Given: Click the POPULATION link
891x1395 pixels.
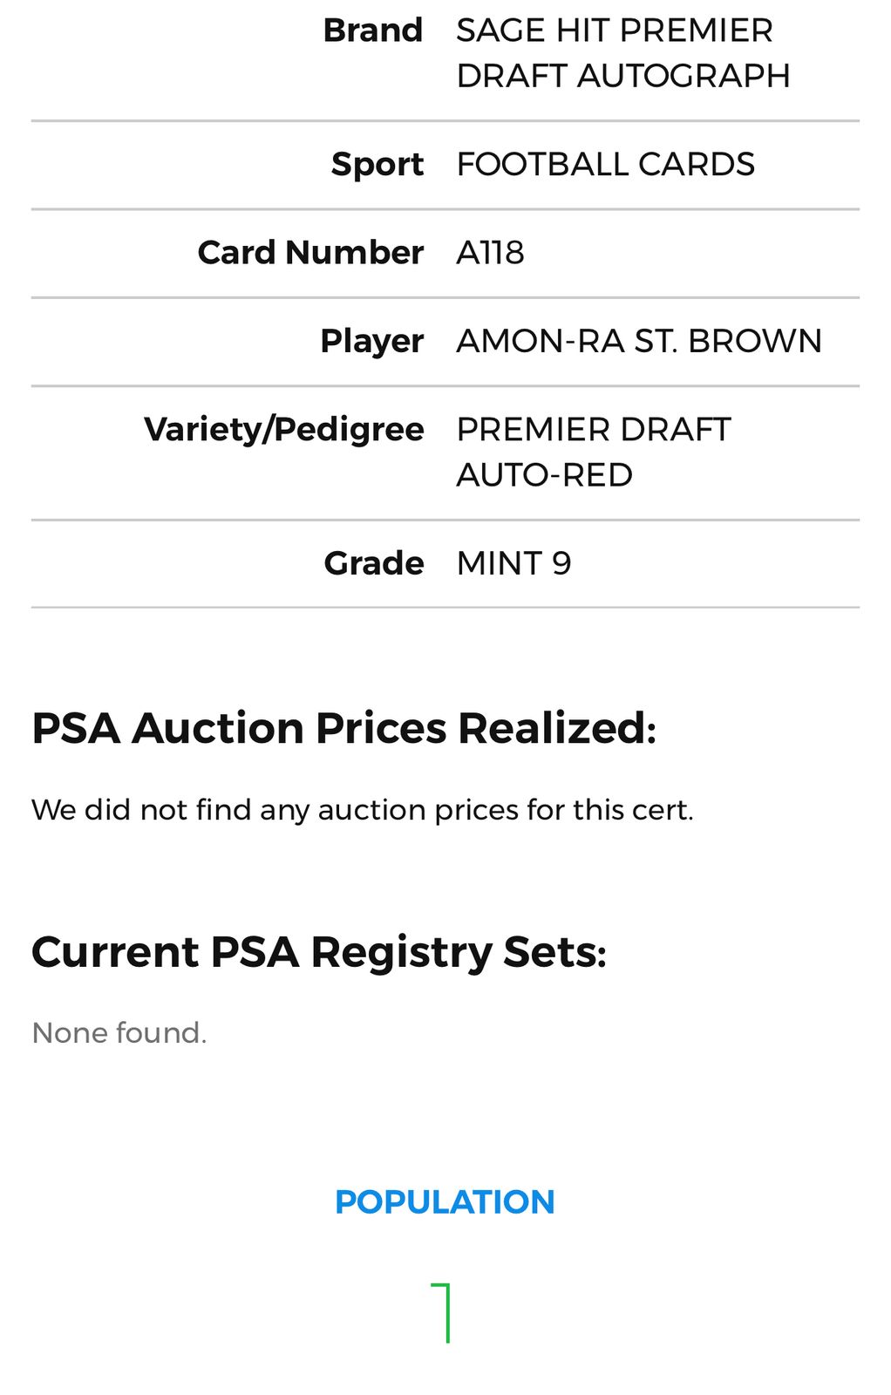Looking at the screenshot, I should coord(445,1202).
